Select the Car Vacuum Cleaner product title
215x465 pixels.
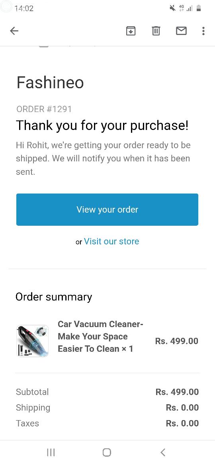click(100, 336)
